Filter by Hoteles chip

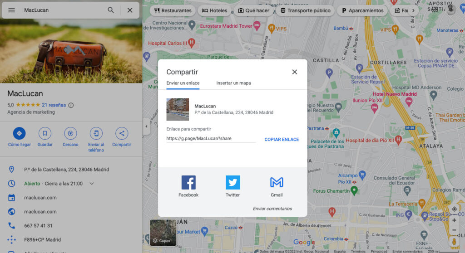tap(214, 11)
